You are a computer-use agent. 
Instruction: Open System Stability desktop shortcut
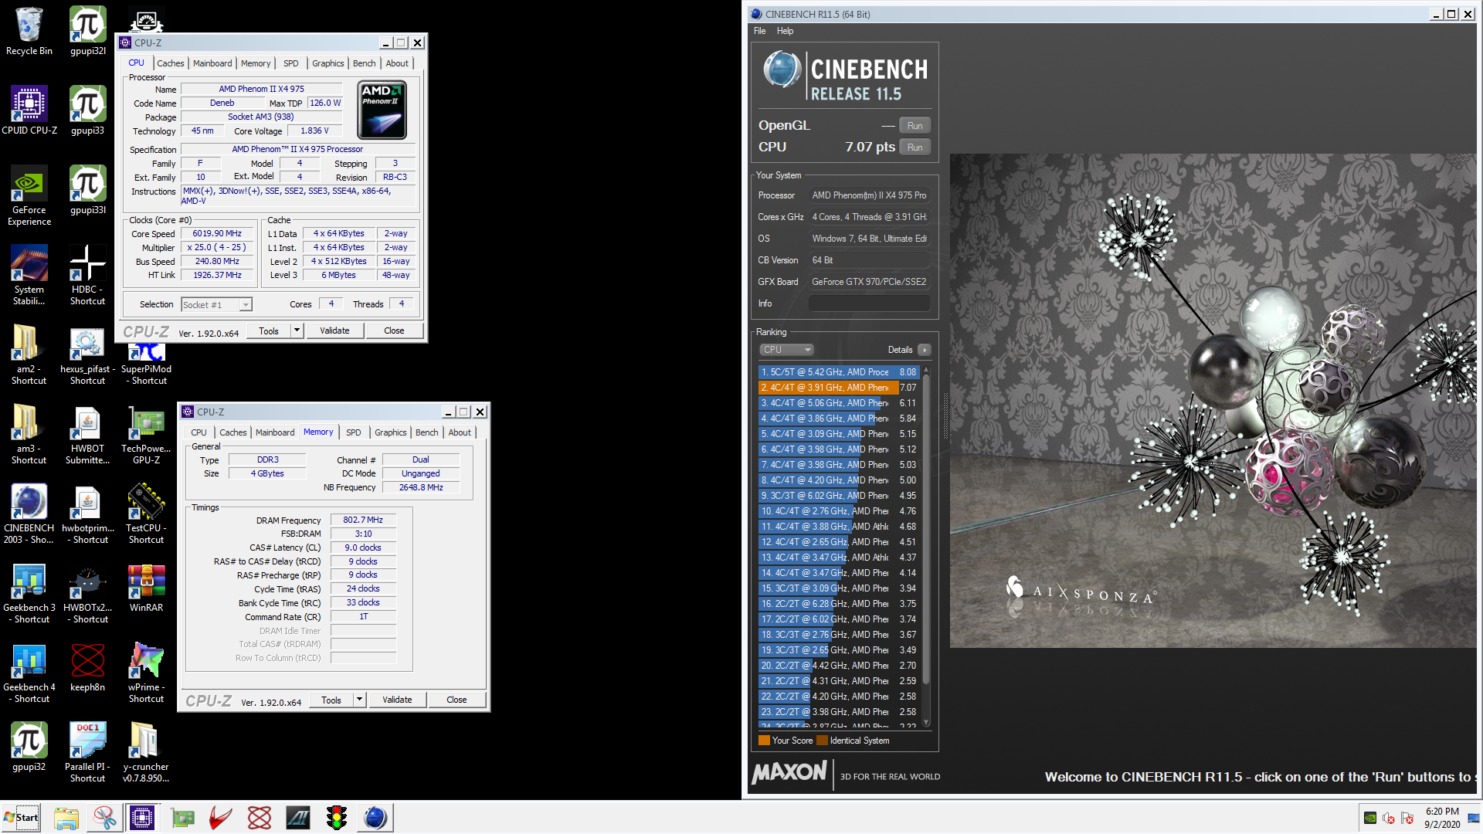point(29,275)
